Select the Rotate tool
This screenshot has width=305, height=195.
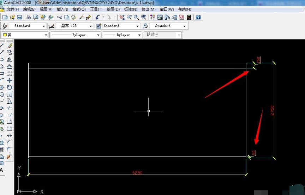point(9,87)
